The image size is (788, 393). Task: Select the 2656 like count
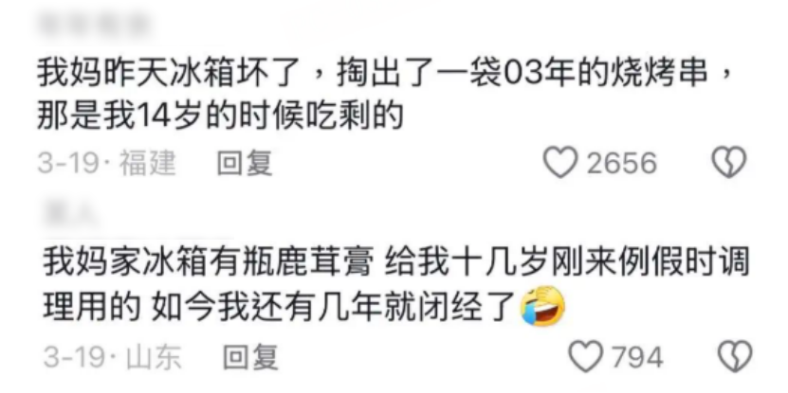622,163
